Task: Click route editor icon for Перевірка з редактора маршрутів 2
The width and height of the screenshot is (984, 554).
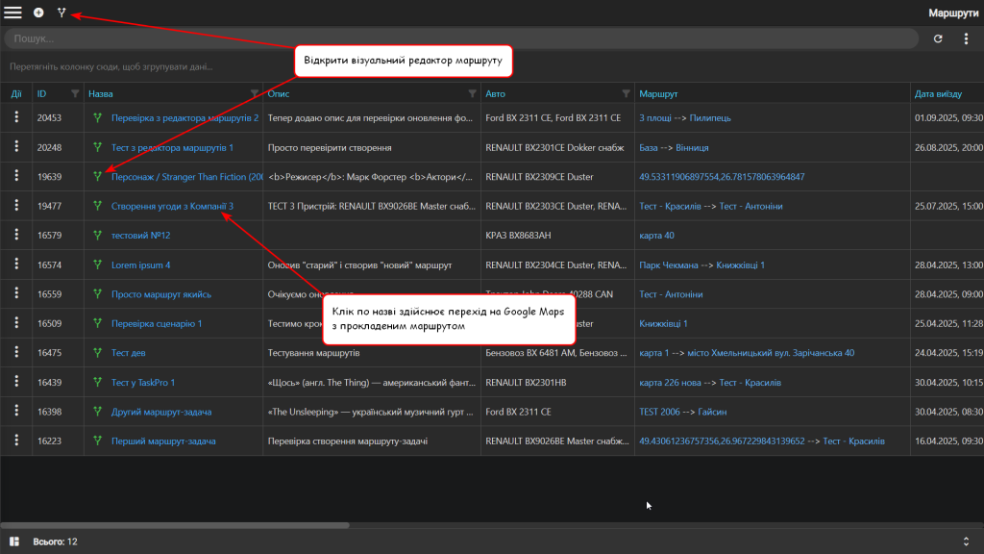Action: tap(97, 117)
